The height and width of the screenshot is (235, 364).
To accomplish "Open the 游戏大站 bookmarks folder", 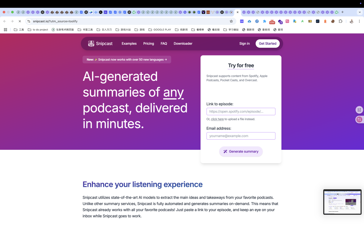I will coord(123,30).
